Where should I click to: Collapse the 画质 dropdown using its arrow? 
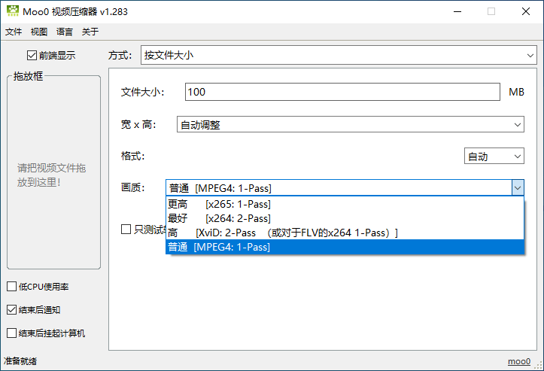click(x=517, y=188)
